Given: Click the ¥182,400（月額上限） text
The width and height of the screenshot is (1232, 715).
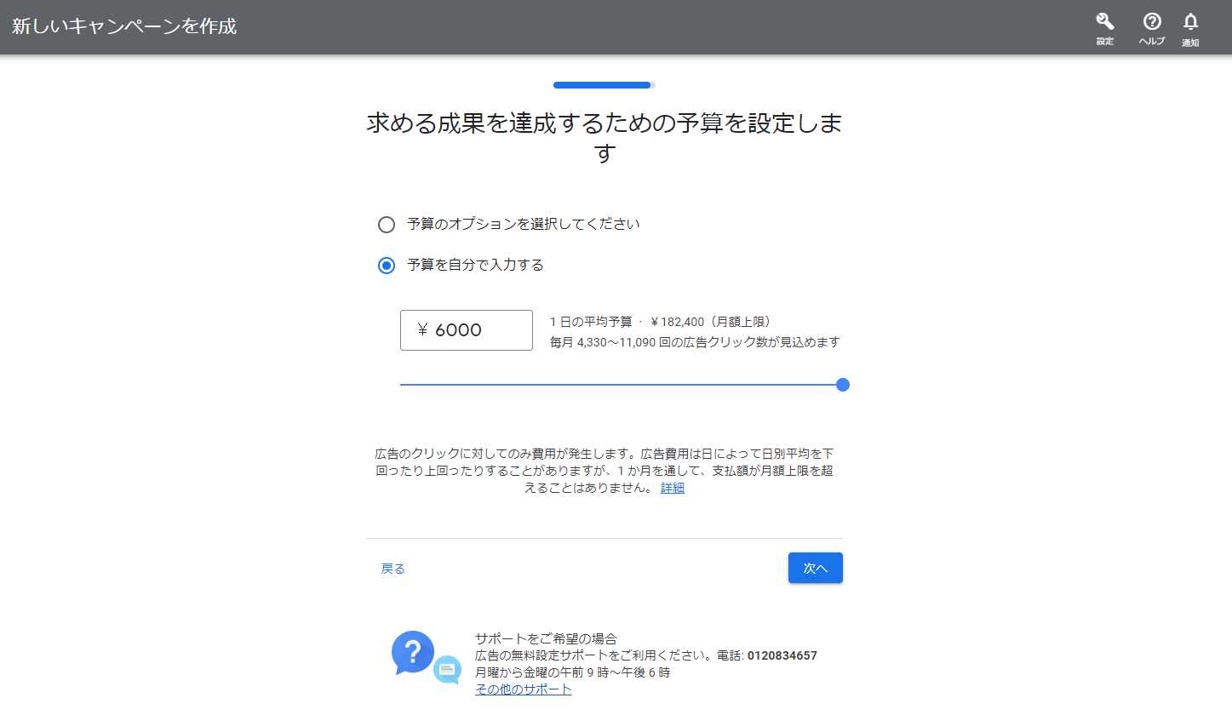Looking at the screenshot, I should point(713,322).
